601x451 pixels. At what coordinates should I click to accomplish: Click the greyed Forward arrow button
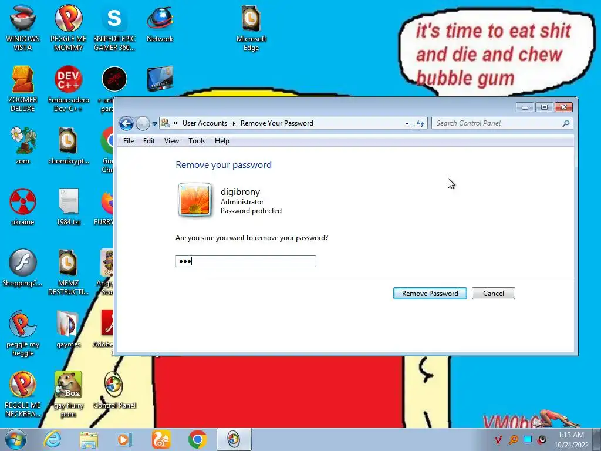[143, 123]
